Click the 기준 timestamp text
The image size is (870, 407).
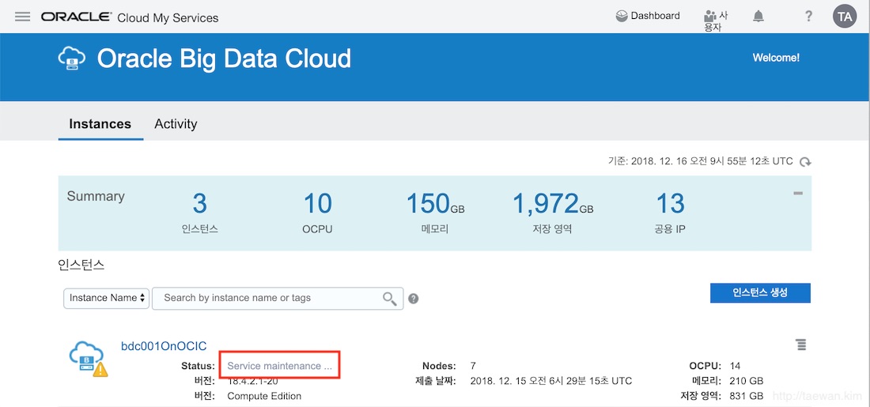point(701,161)
